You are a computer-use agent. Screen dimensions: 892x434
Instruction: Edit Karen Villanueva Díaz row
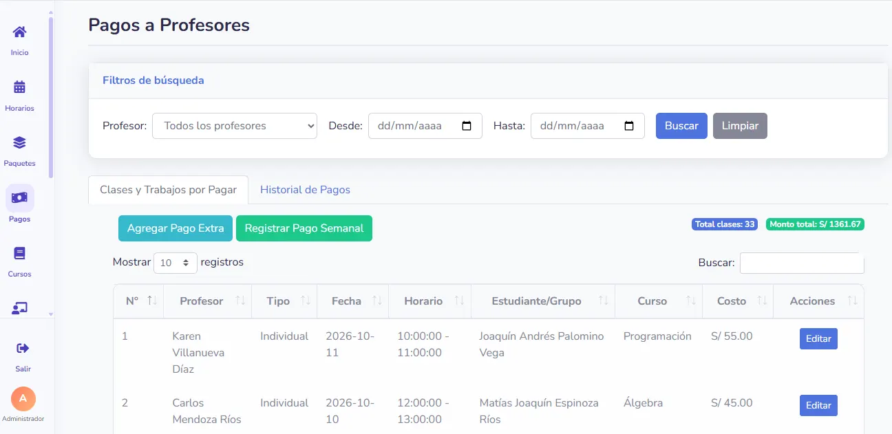pos(818,338)
